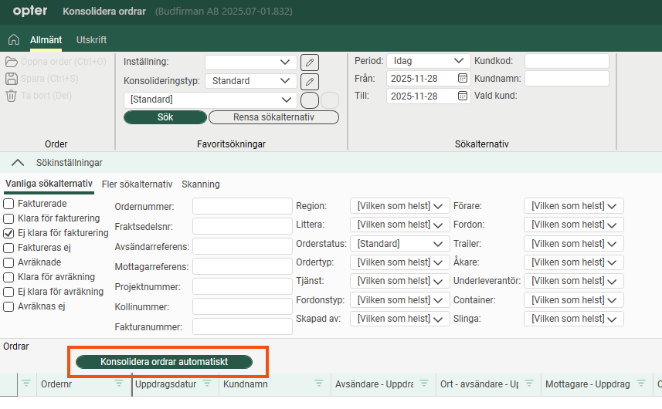Click Konsolidera ordrar automatiskt button

click(x=164, y=362)
